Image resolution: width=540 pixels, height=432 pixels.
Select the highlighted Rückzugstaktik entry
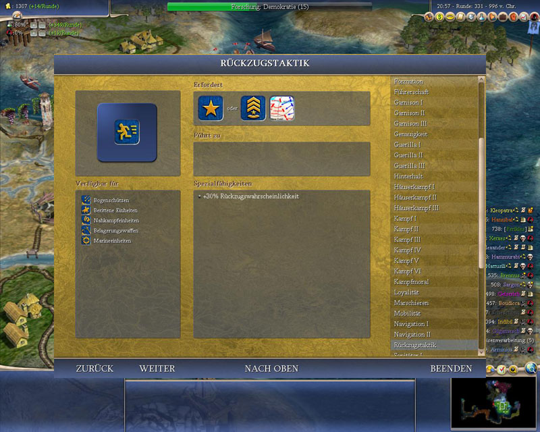click(434, 345)
